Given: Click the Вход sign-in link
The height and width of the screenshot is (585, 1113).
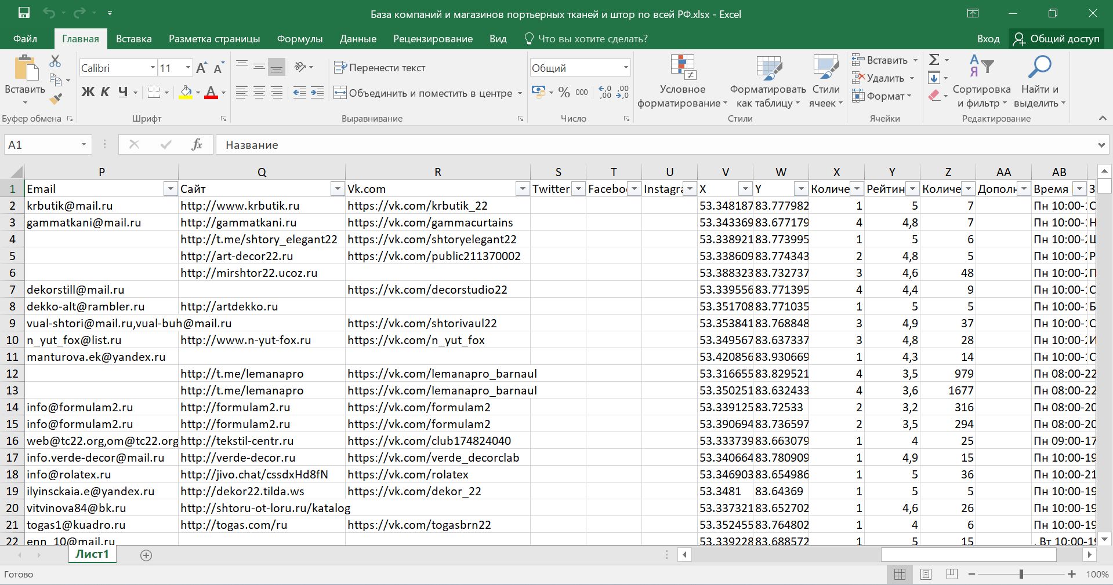Looking at the screenshot, I should 988,39.
